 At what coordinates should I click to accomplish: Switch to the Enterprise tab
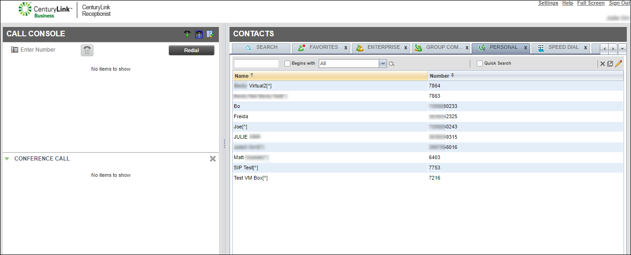click(x=380, y=47)
